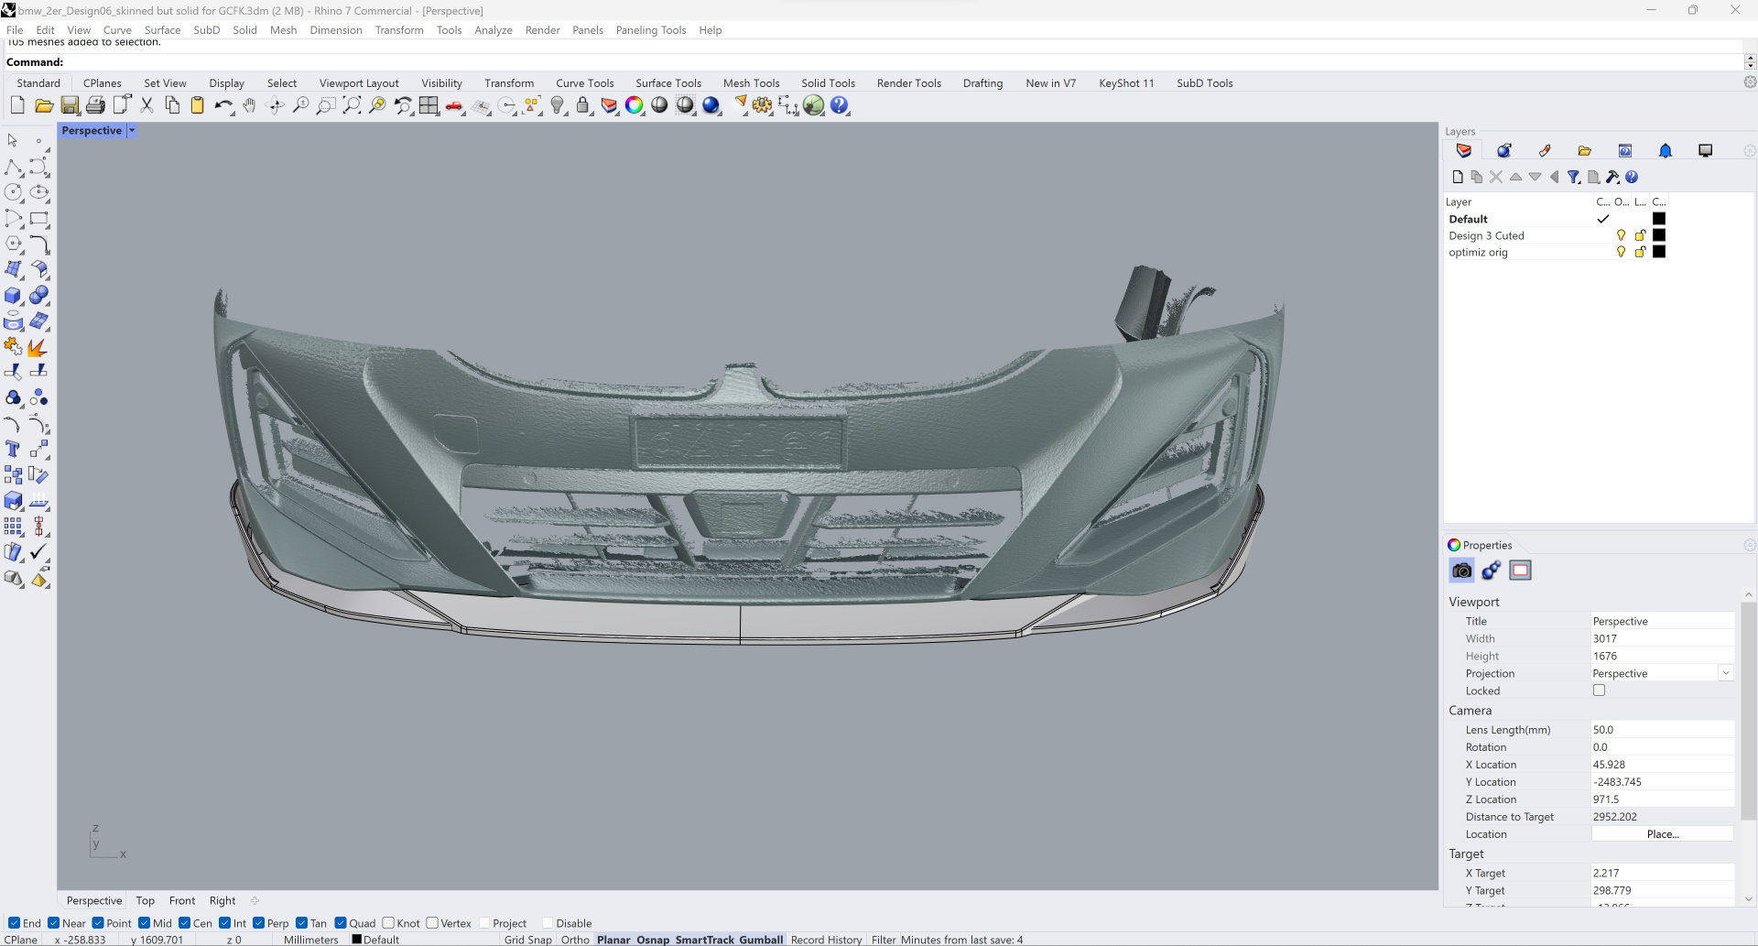The image size is (1758, 946).
Task: Click the Save file icon
Action: pos(70,106)
